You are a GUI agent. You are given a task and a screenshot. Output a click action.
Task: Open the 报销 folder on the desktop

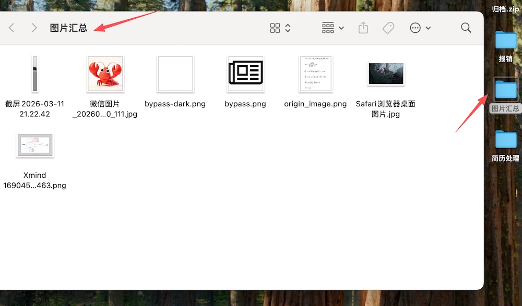point(505,41)
